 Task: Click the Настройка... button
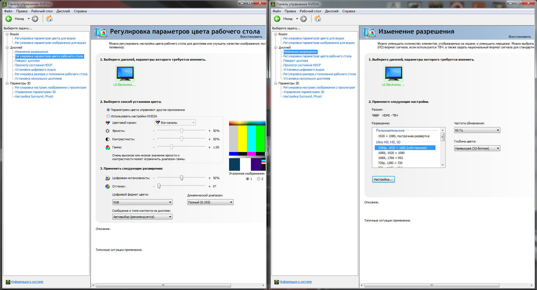pyautogui.click(x=383, y=179)
